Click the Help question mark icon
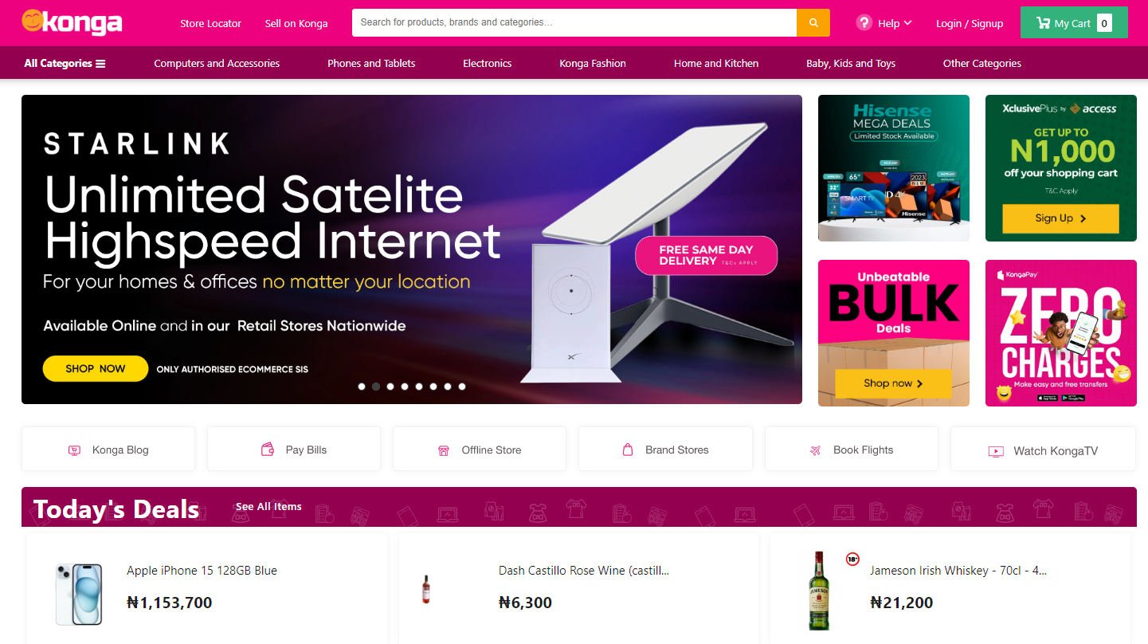This screenshot has width=1148, height=644. point(864,22)
